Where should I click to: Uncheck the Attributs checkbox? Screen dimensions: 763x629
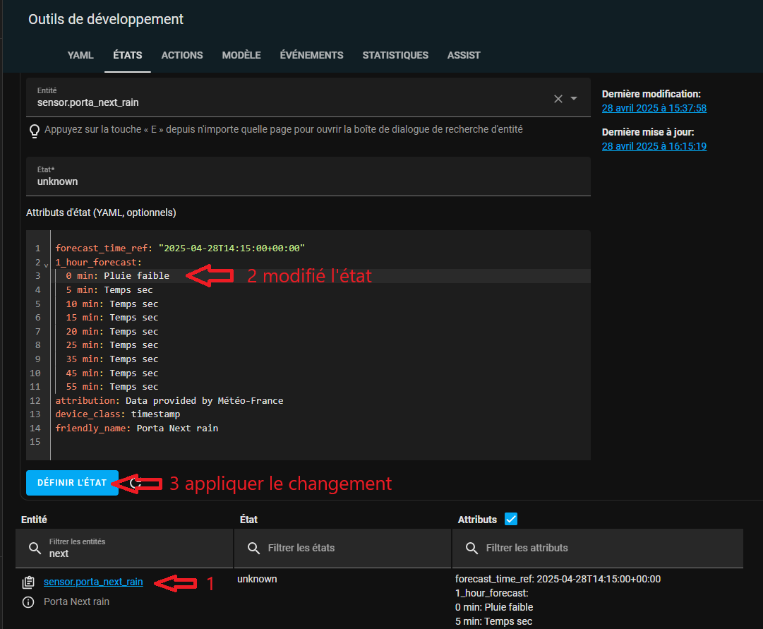point(511,519)
